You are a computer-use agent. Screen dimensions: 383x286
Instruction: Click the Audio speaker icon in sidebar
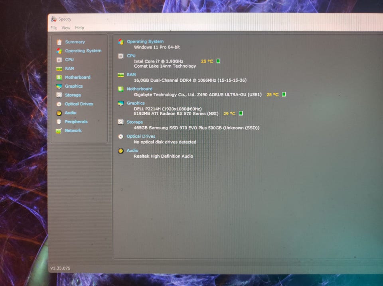(59, 113)
